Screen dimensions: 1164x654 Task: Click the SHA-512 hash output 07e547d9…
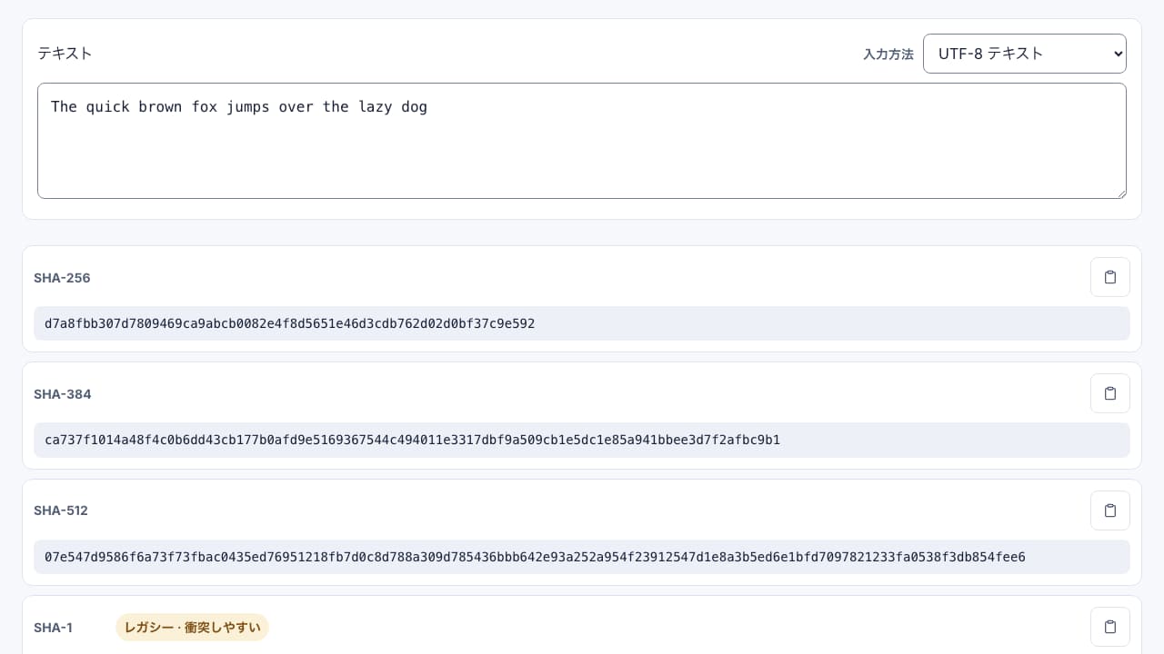[x=582, y=557]
